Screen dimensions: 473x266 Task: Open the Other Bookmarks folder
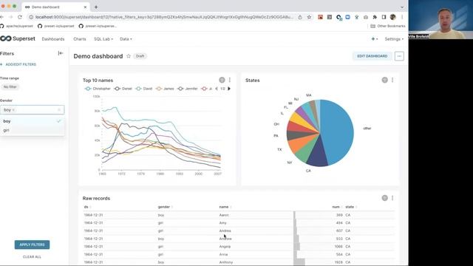pos(387,27)
